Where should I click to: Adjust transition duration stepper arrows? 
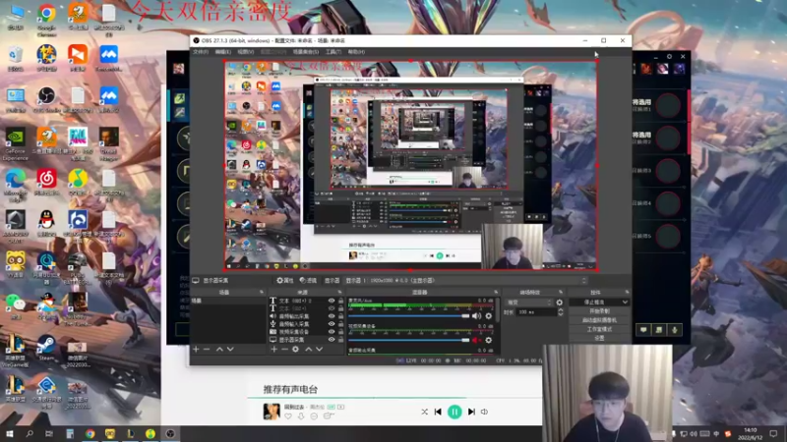[x=560, y=312]
